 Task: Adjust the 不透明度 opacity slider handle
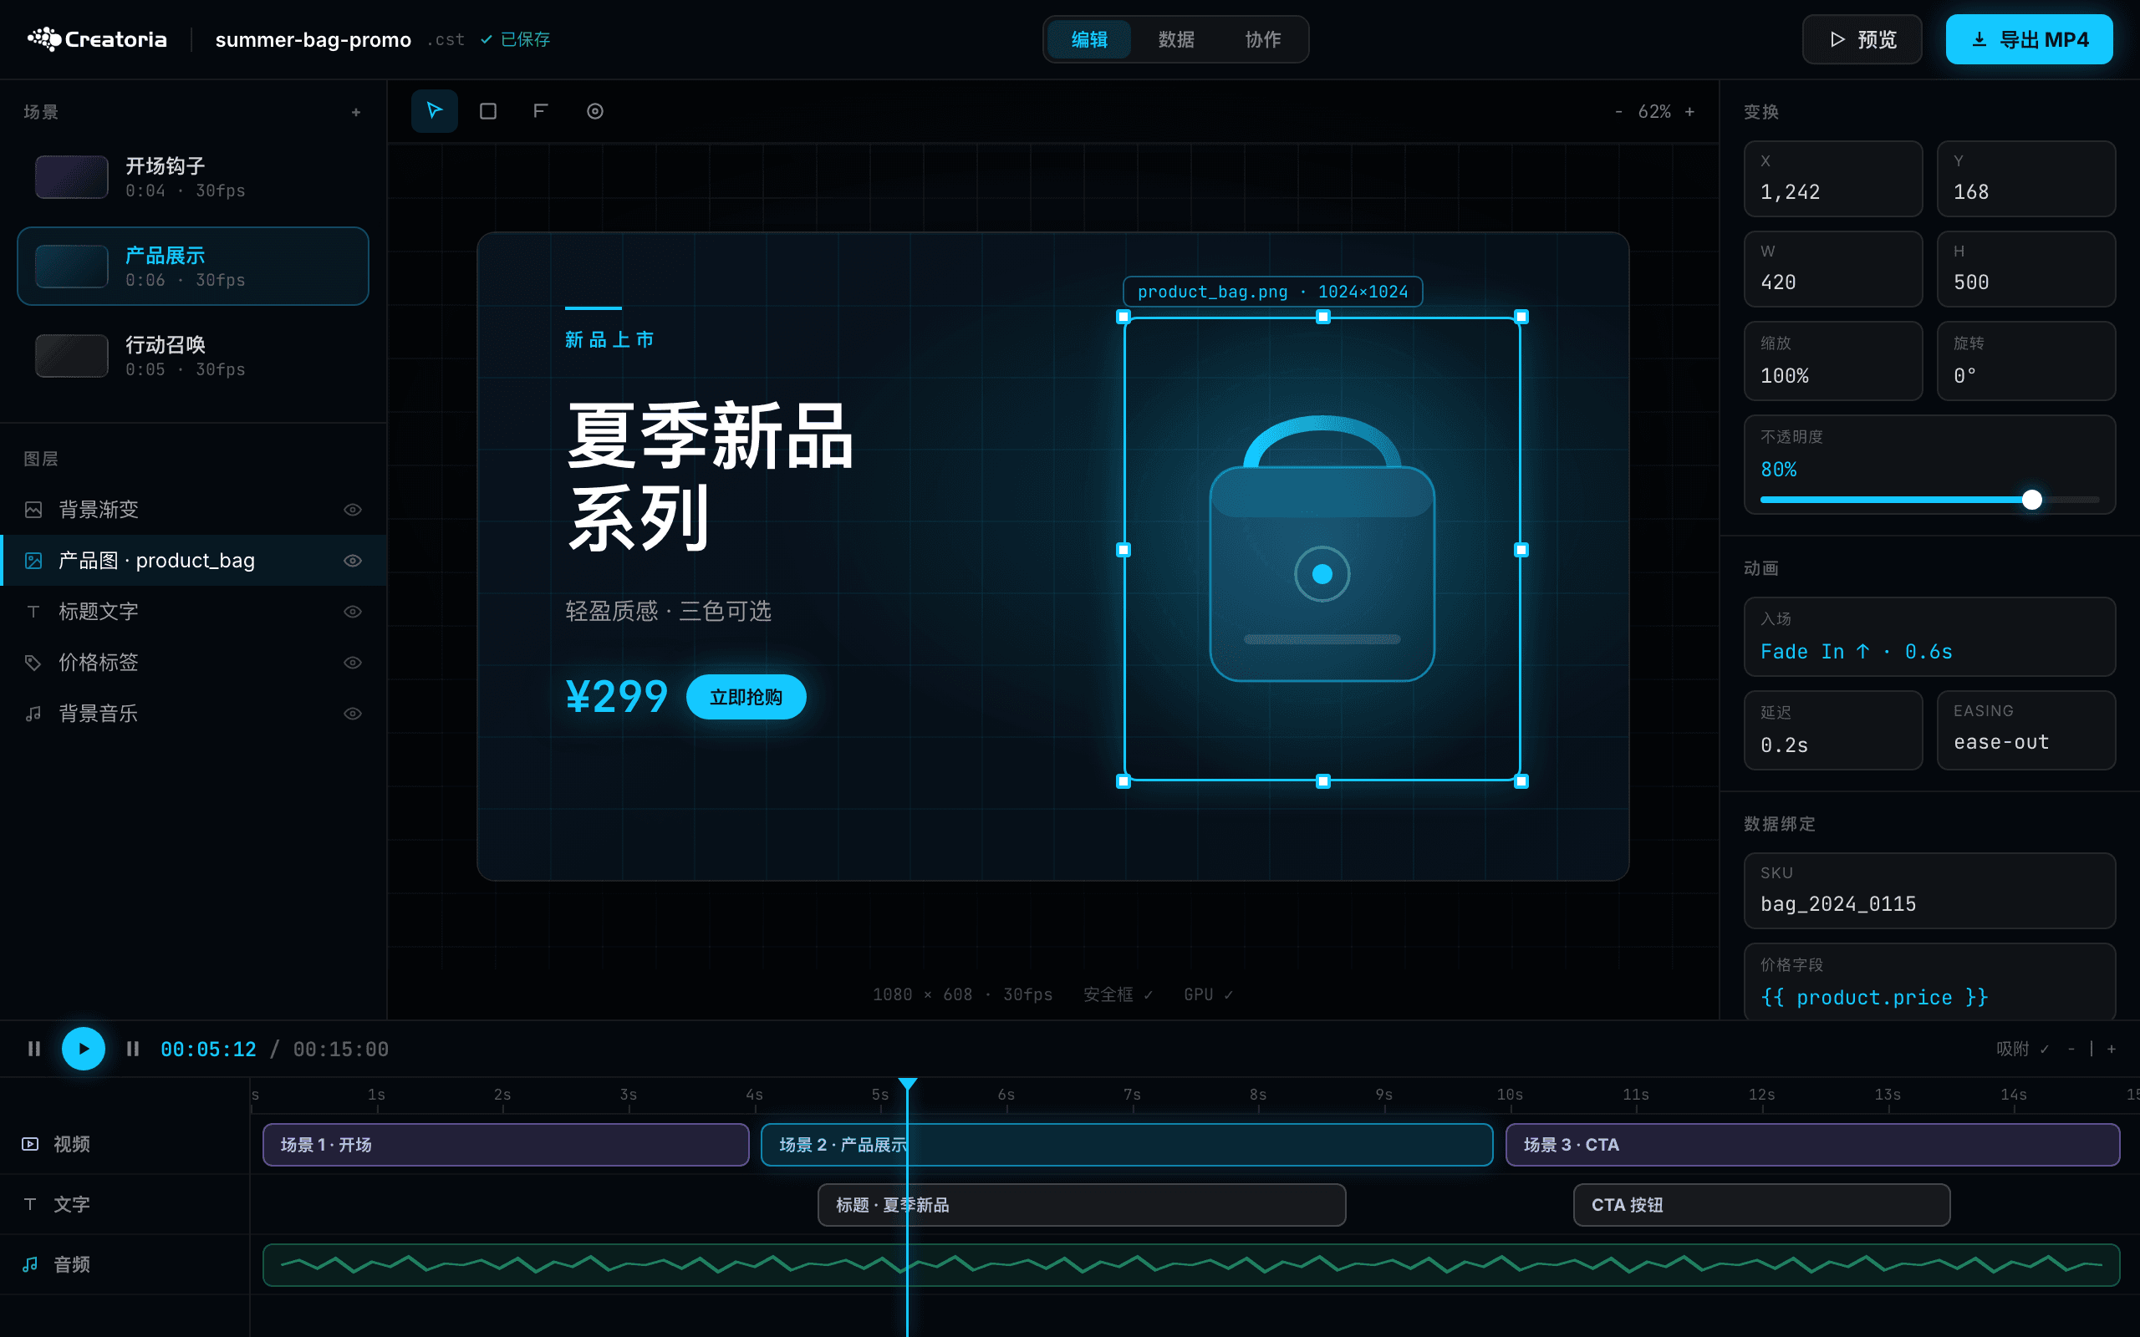(2032, 500)
